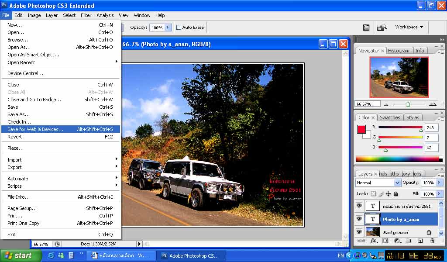Click the add layer mask icon
The image size is (447, 262).
[x=385, y=241]
